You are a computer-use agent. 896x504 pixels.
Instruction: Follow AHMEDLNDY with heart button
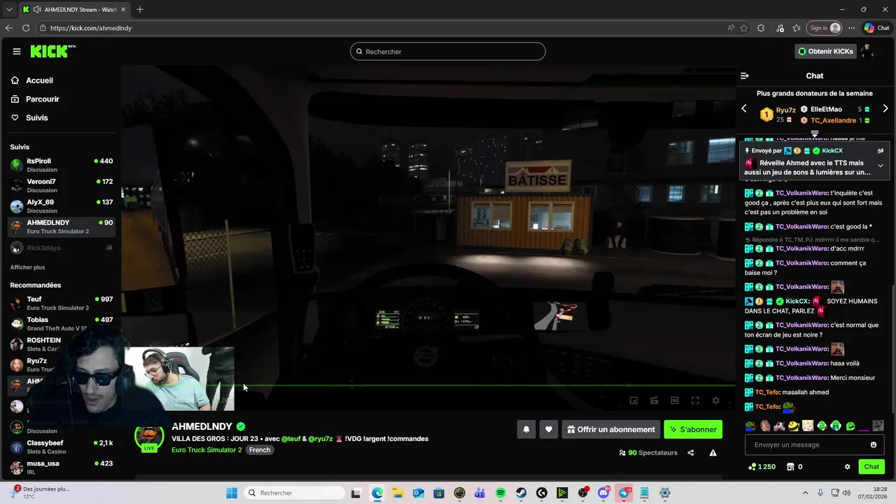549,430
